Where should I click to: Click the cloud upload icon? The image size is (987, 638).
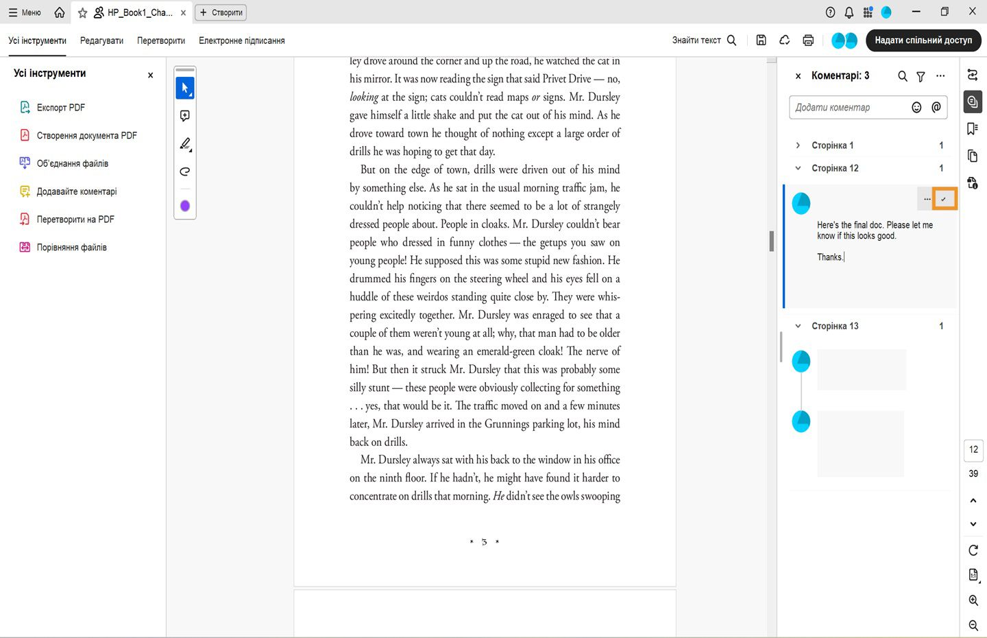click(785, 40)
